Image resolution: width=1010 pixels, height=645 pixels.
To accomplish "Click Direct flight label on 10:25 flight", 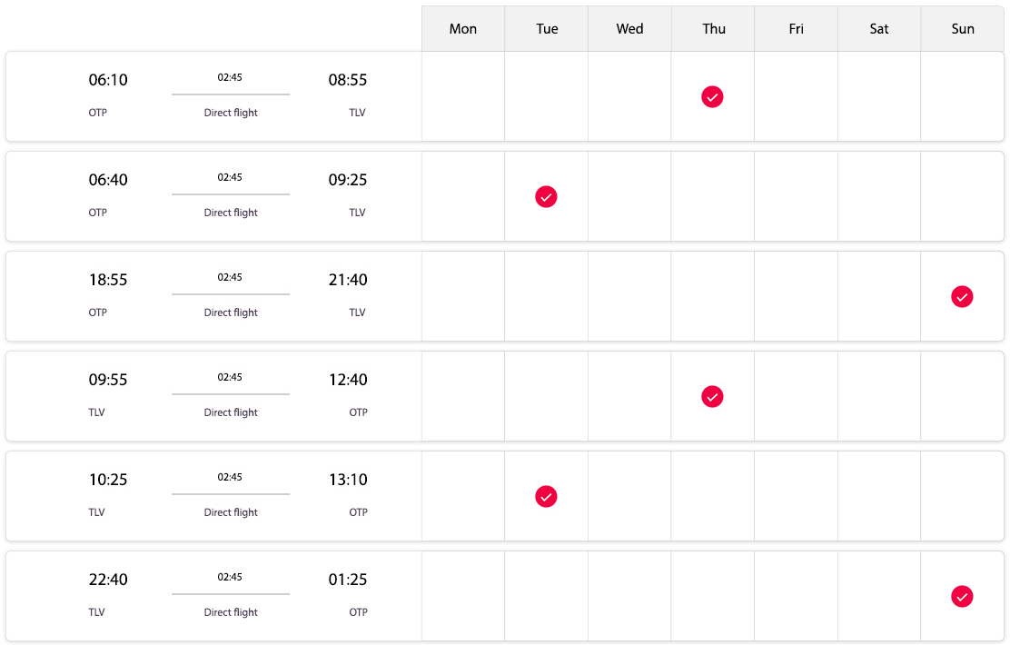I will pos(231,512).
